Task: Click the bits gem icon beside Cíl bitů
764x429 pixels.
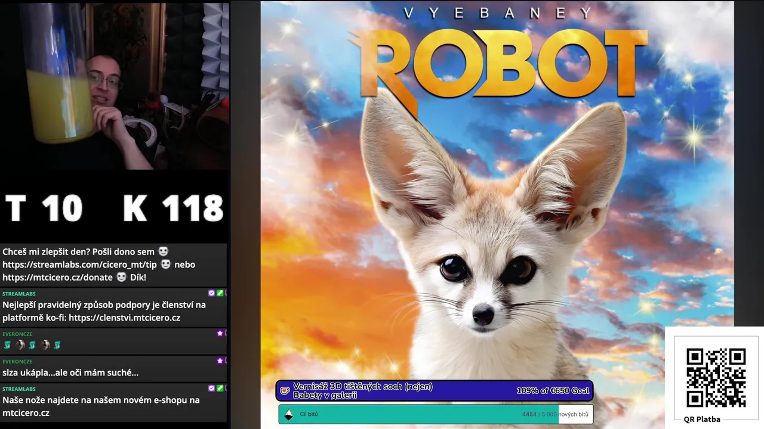Action: pos(289,414)
